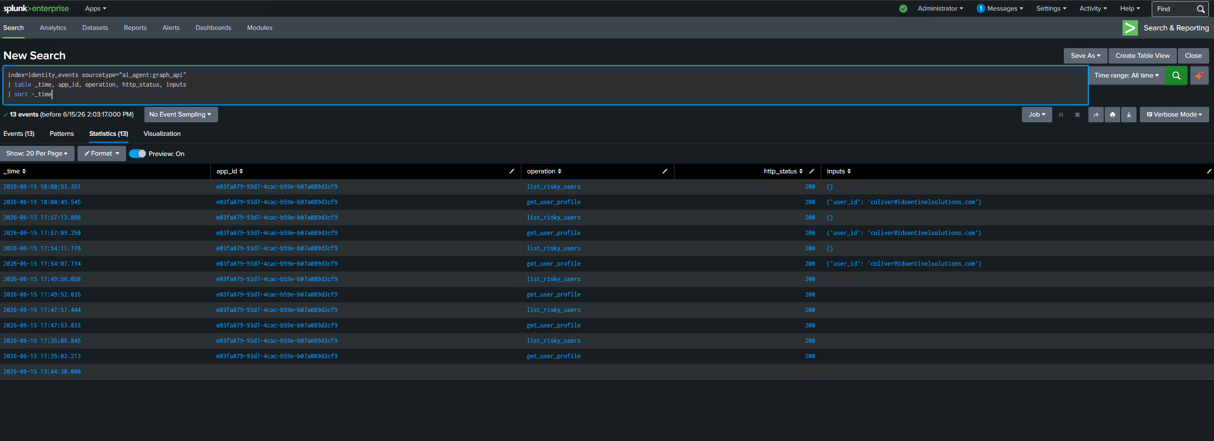Open the Dashboards nav item
Image resolution: width=1214 pixels, height=441 pixels.
click(213, 28)
